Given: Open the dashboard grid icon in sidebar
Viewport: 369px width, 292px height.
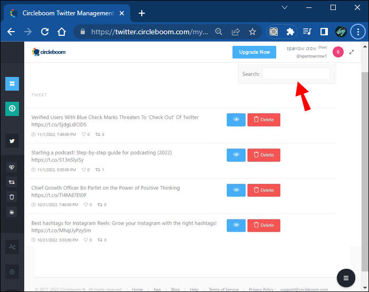Looking at the screenshot, I should pyautogui.click(x=12, y=83).
